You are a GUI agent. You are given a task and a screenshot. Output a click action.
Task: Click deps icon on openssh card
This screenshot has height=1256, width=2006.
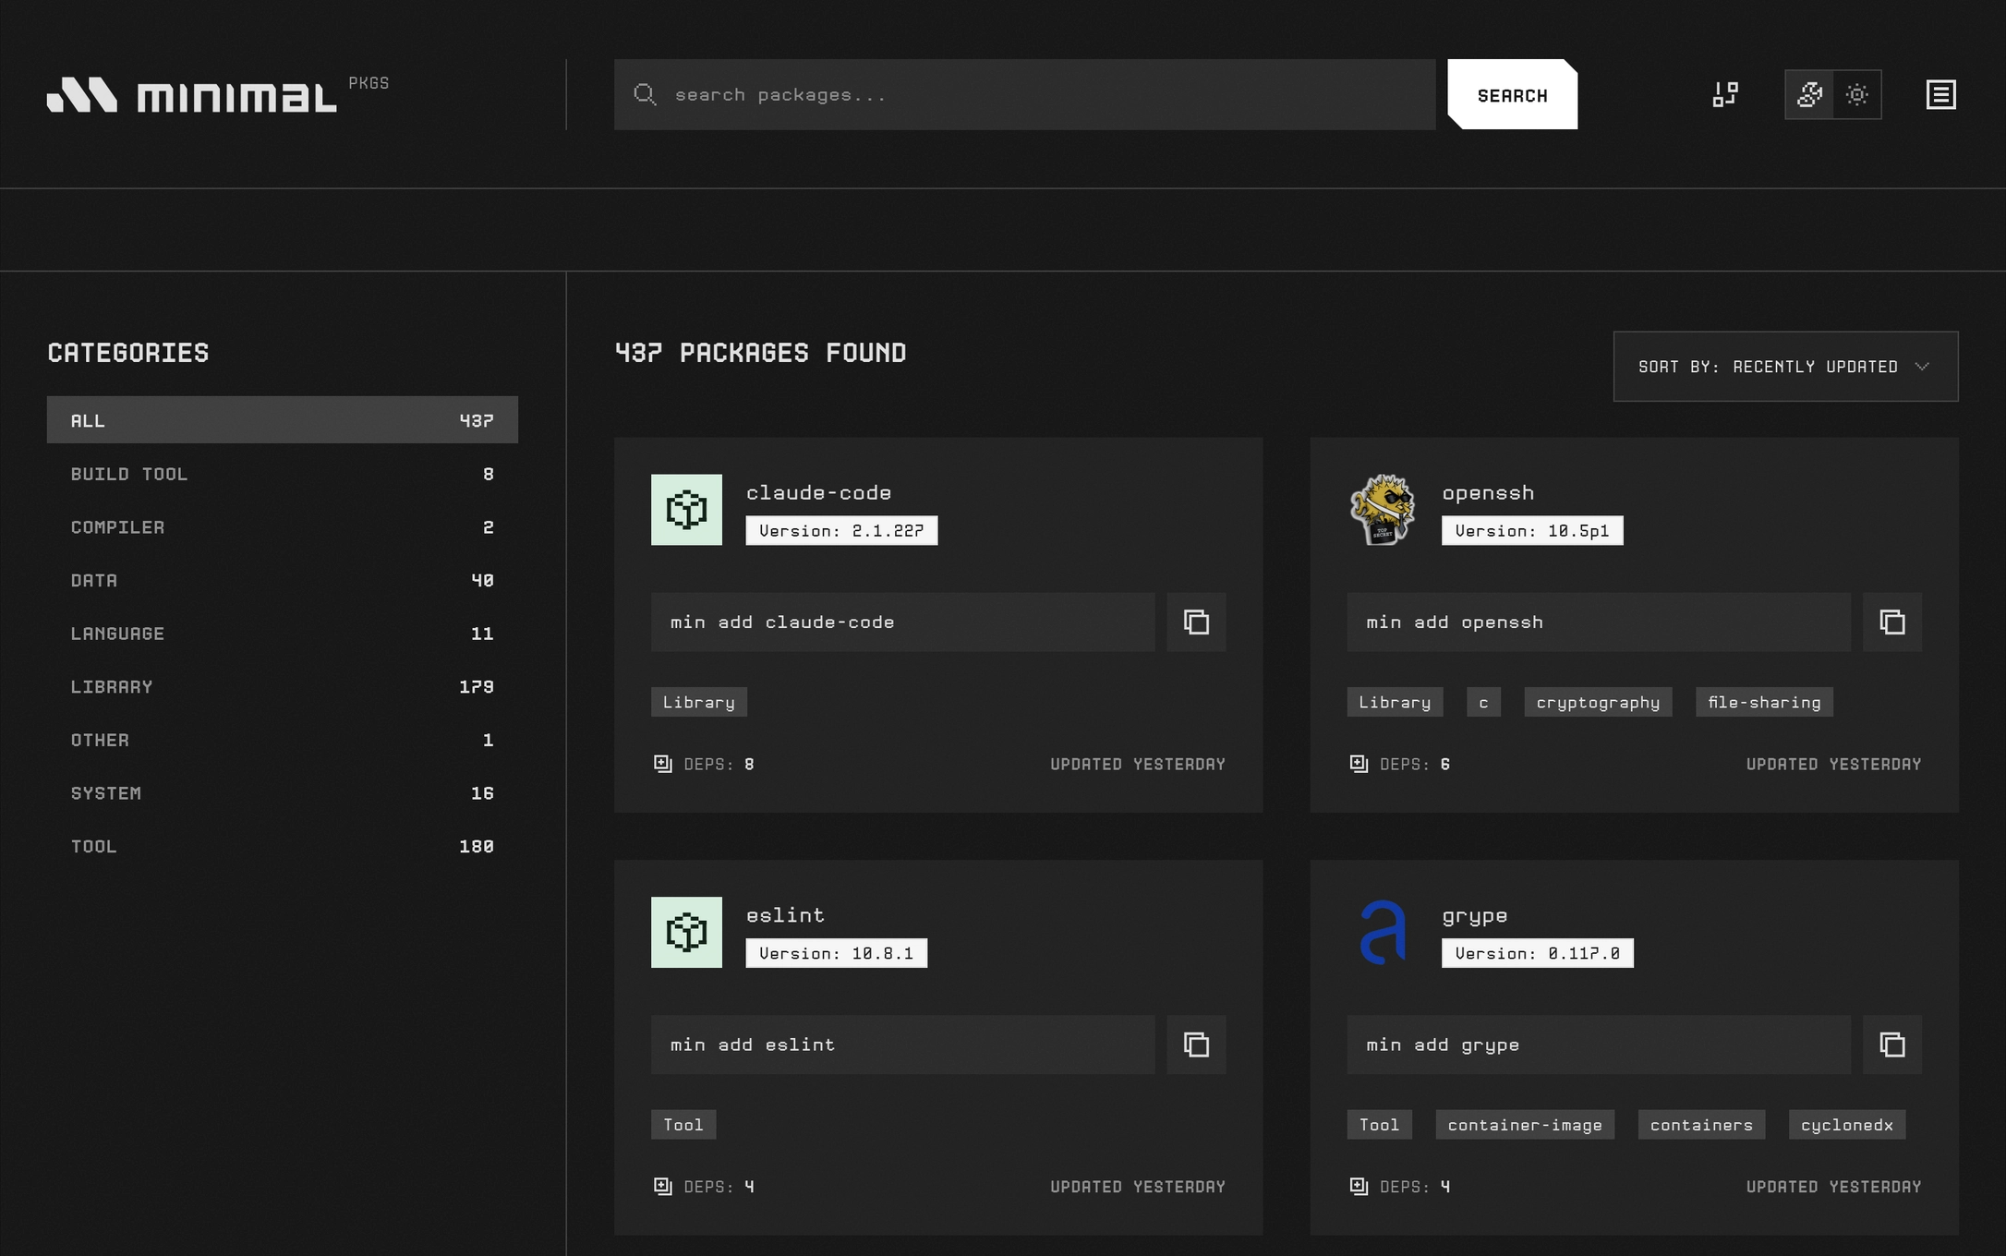1359,764
